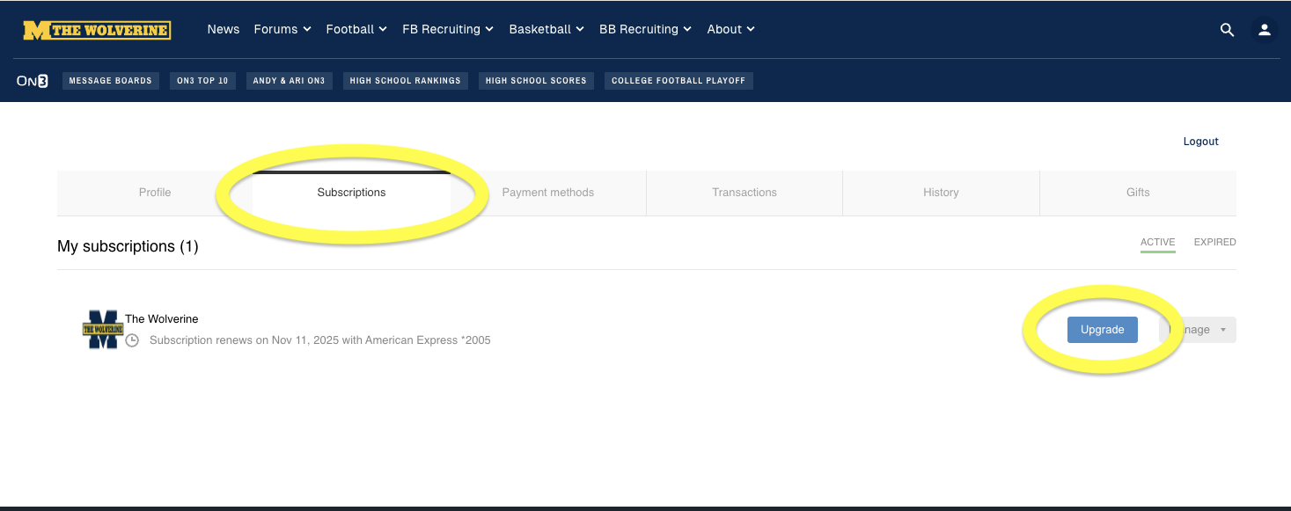
Task: Switch to the Profile tab
Action: click(x=155, y=193)
